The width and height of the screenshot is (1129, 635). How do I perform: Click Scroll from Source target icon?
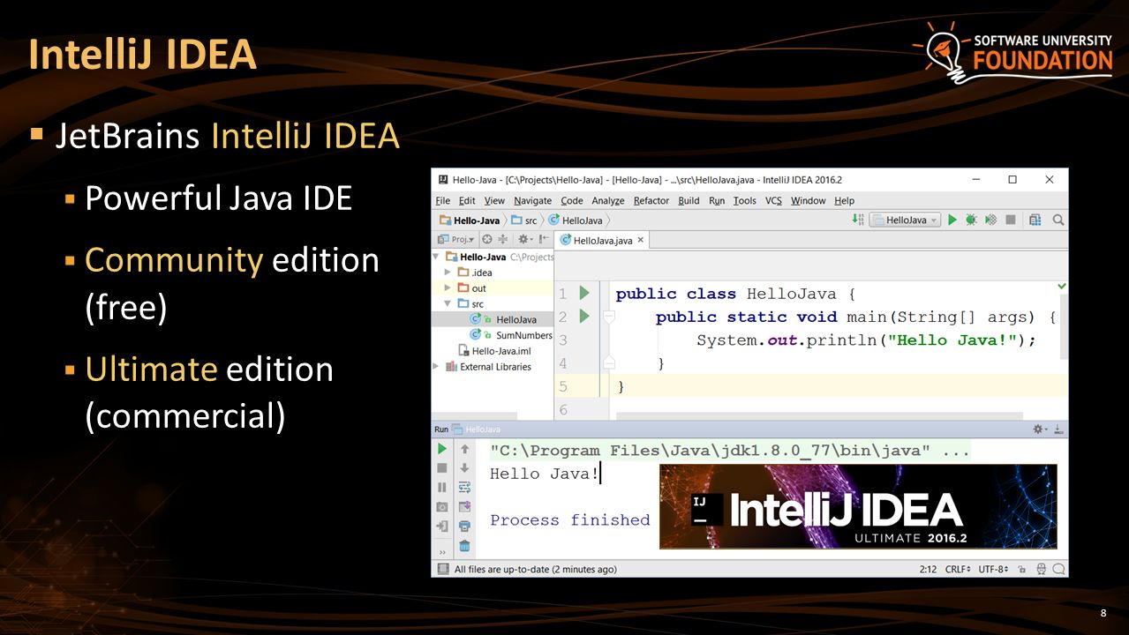487,239
